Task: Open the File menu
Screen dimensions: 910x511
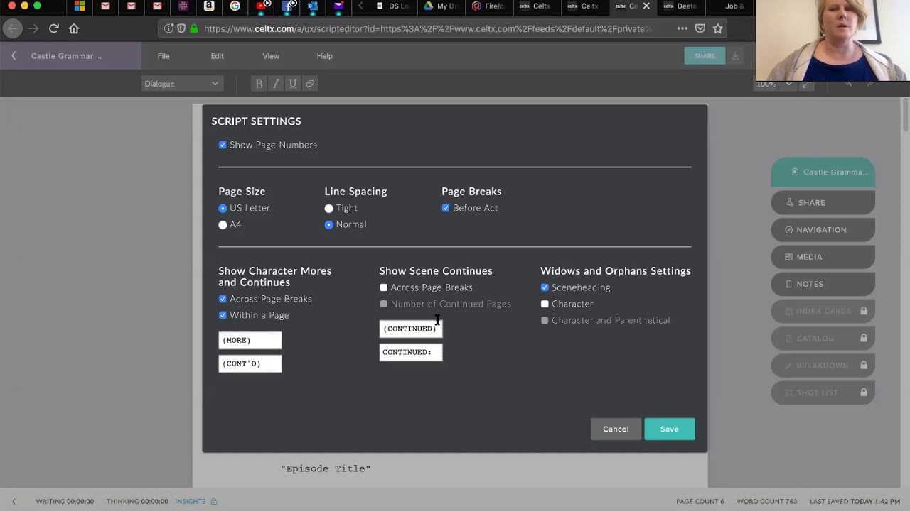Action: tap(164, 56)
